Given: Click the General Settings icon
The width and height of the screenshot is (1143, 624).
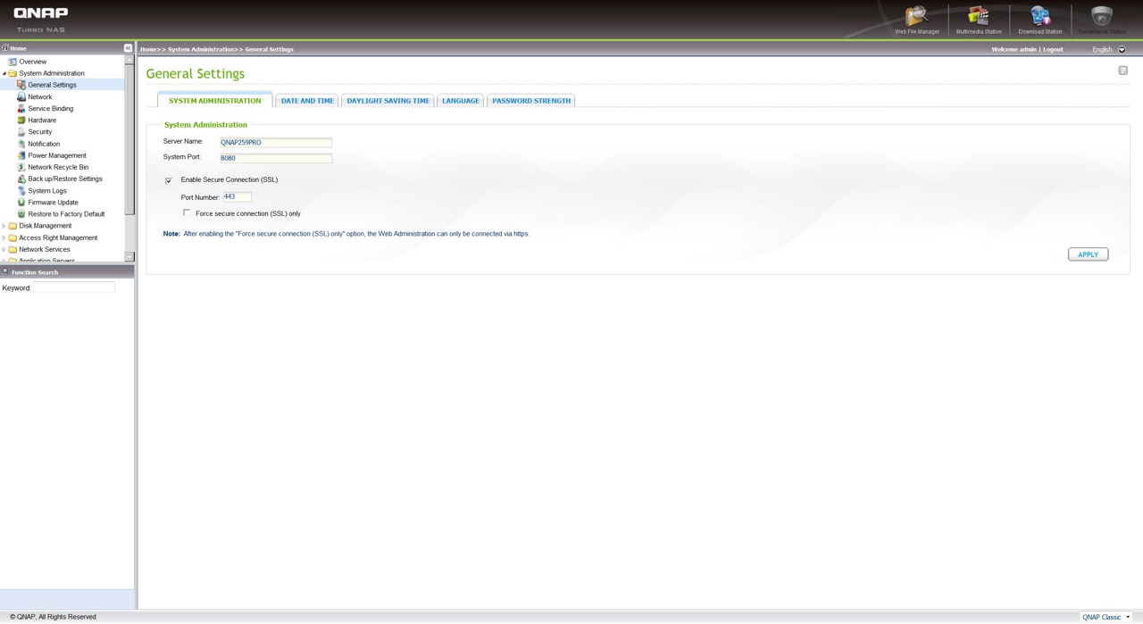Looking at the screenshot, I should pos(21,85).
